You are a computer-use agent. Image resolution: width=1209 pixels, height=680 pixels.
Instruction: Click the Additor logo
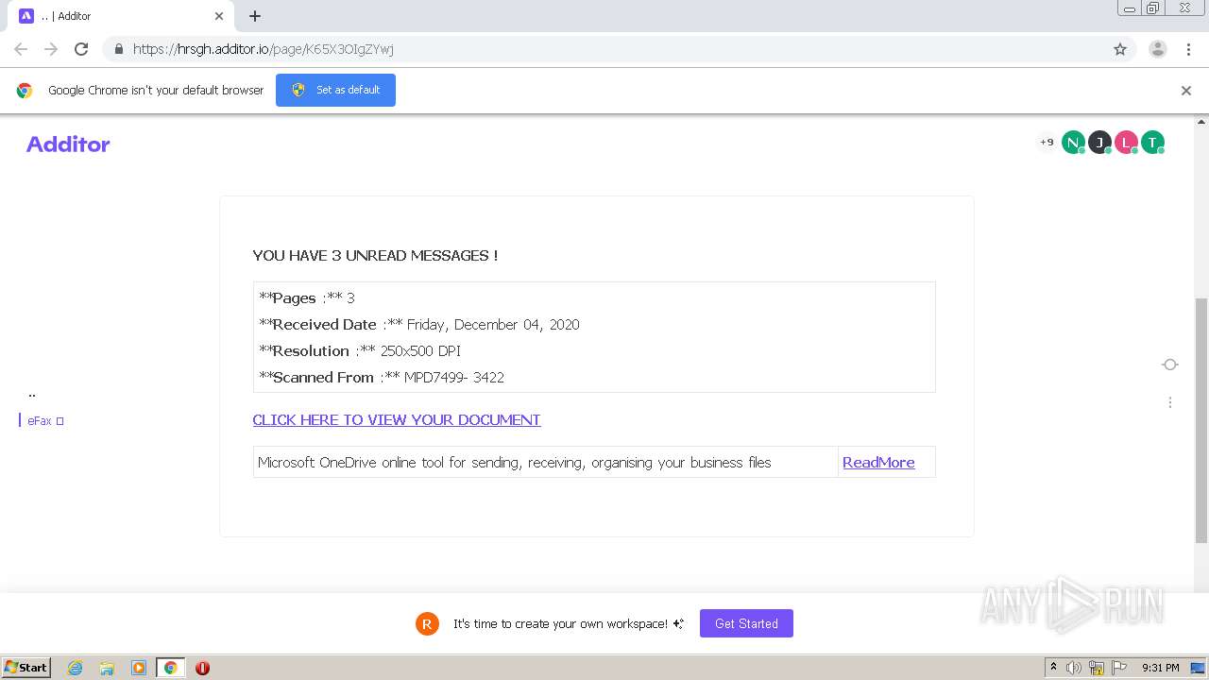pyautogui.click(x=68, y=144)
